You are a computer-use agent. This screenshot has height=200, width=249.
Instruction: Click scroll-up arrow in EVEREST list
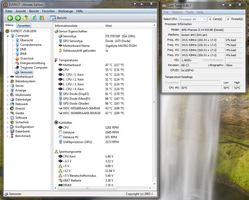[x=154, y=25]
